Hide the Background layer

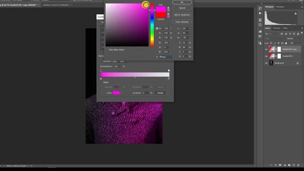pos(266,63)
